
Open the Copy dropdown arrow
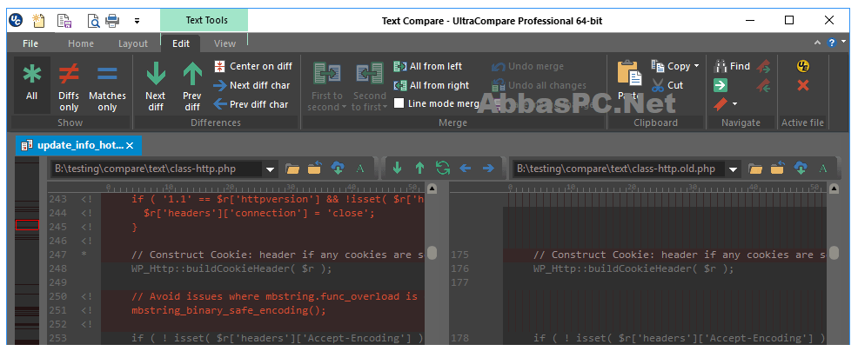696,66
